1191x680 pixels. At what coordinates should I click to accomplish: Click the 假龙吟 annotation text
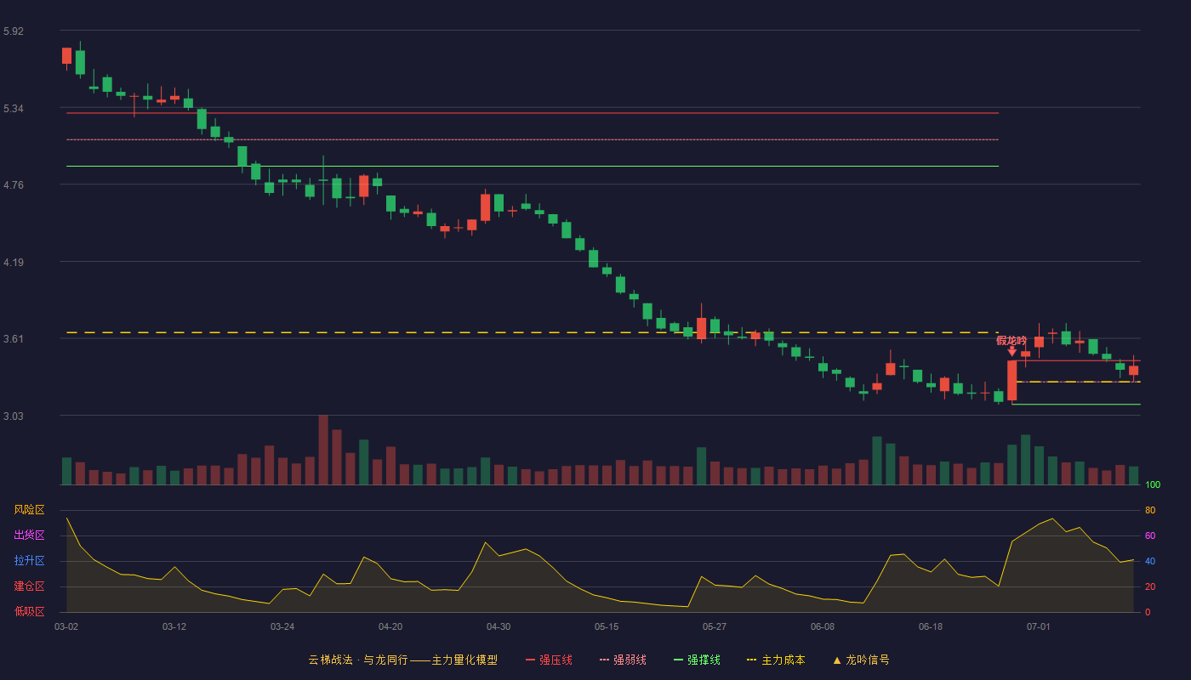1011,340
